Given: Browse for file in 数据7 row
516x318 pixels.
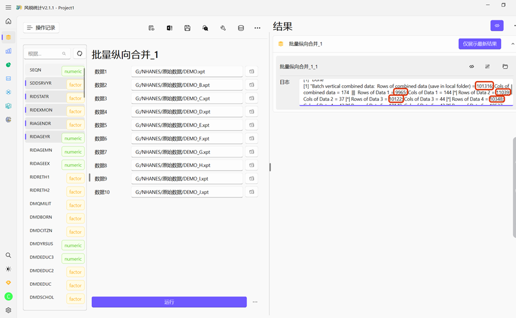Looking at the screenshot, I should coord(252,152).
